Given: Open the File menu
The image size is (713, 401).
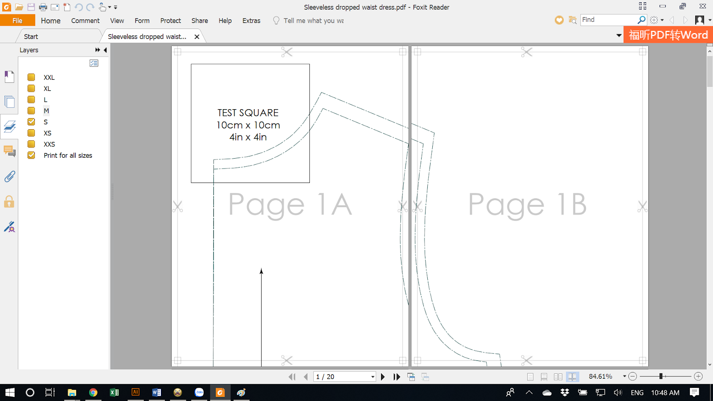Looking at the screenshot, I should point(17,20).
